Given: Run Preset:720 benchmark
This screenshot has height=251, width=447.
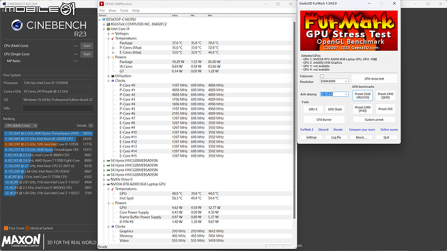Looking at the screenshot, I should (x=385, y=109).
